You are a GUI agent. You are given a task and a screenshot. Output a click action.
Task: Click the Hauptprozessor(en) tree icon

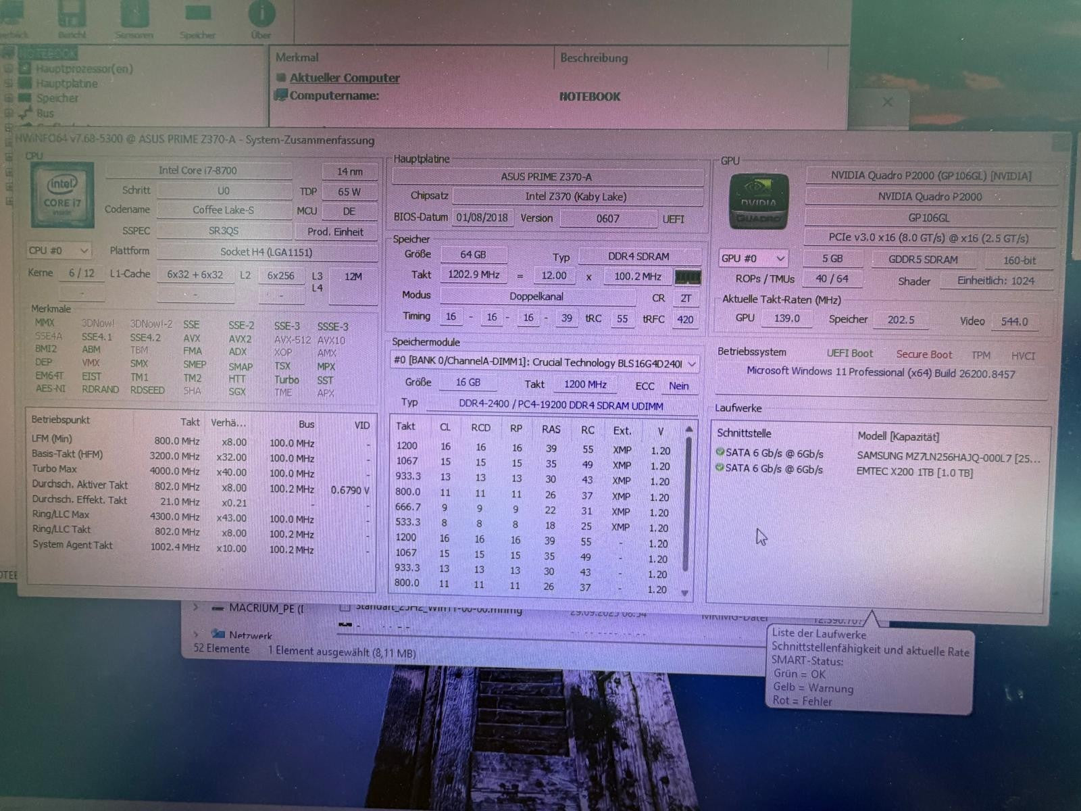click(25, 68)
